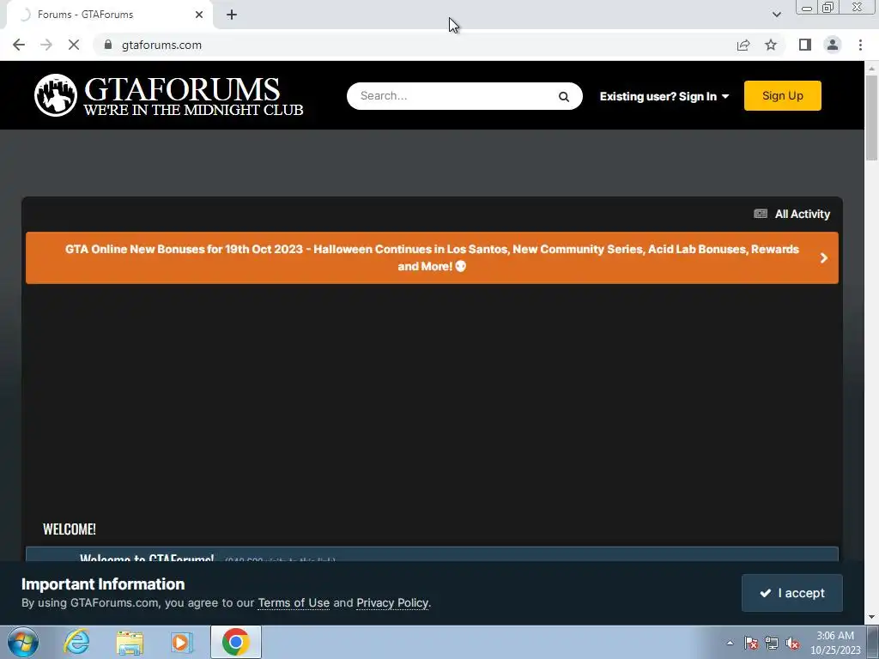Bookmark this tab with star icon
879x659 pixels.
[x=771, y=45]
